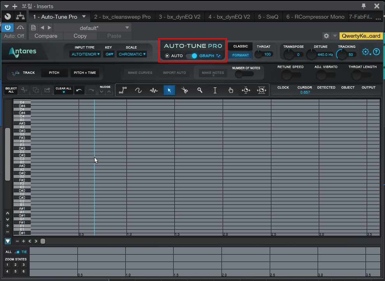
Task: Select zoom state 1
Action: [7, 265]
